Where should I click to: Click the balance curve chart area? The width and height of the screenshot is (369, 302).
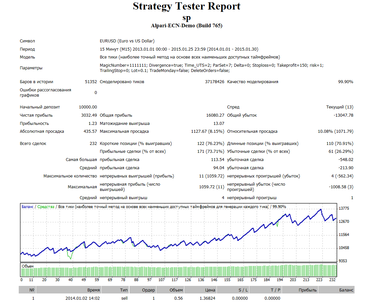click(x=179, y=233)
